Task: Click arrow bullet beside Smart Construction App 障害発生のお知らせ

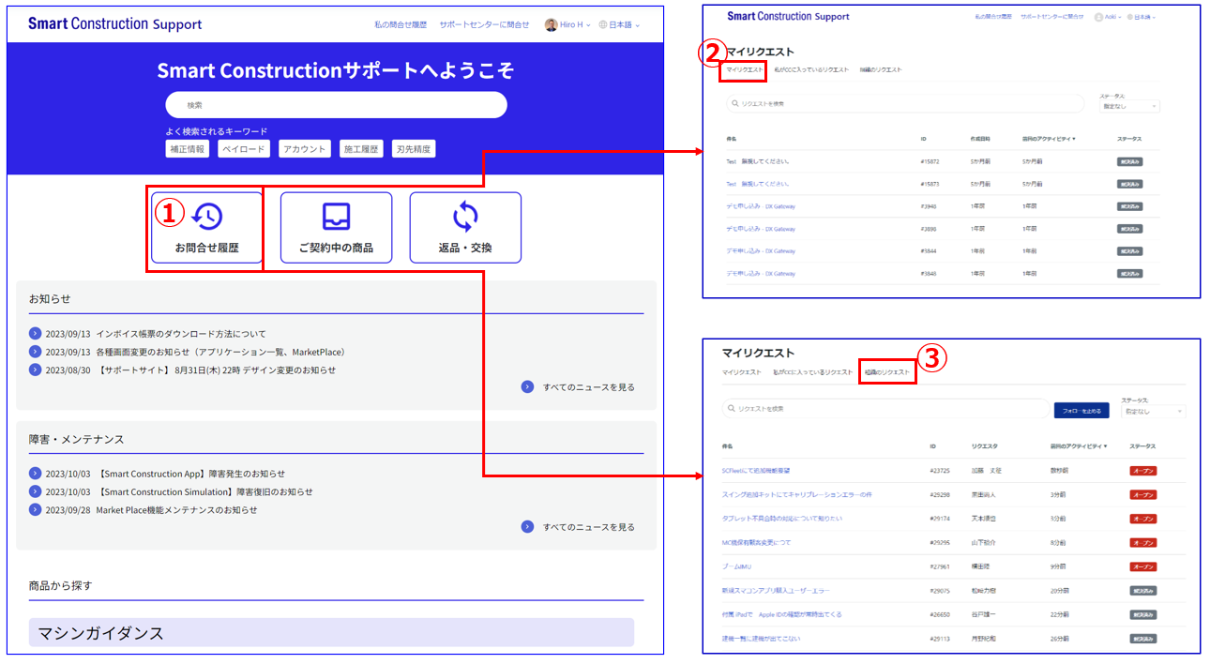Action: [x=36, y=474]
